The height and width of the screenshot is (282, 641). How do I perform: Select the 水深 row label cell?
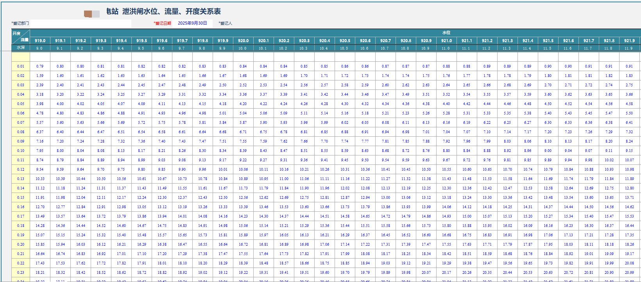click(x=21, y=48)
